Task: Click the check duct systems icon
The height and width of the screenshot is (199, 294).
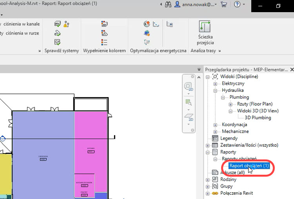Action: pos(57,24)
